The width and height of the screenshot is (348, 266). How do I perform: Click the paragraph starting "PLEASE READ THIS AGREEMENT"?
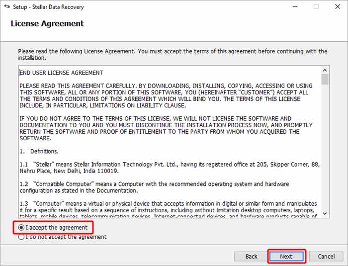click(x=166, y=95)
